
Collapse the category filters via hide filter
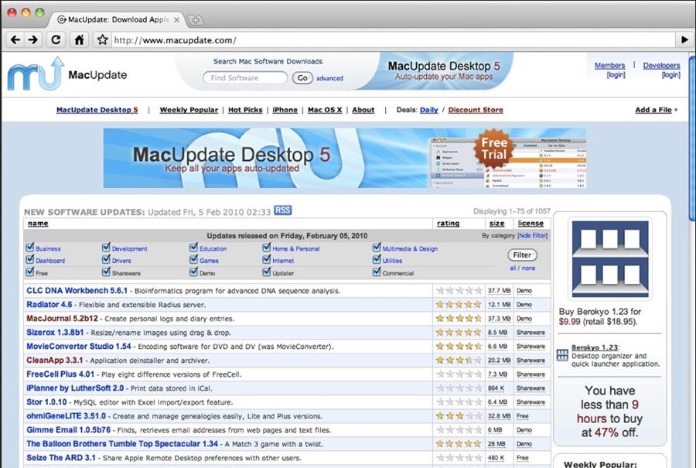pyautogui.click(x=531, y=236)
